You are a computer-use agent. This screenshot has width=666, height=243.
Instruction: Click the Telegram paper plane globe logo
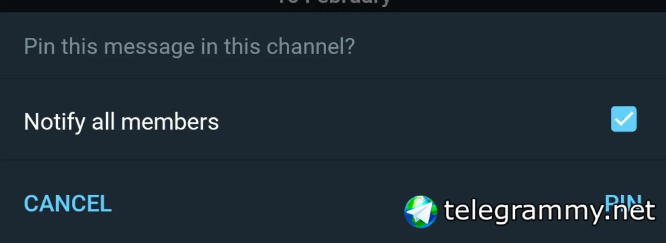tap(421, 211)
